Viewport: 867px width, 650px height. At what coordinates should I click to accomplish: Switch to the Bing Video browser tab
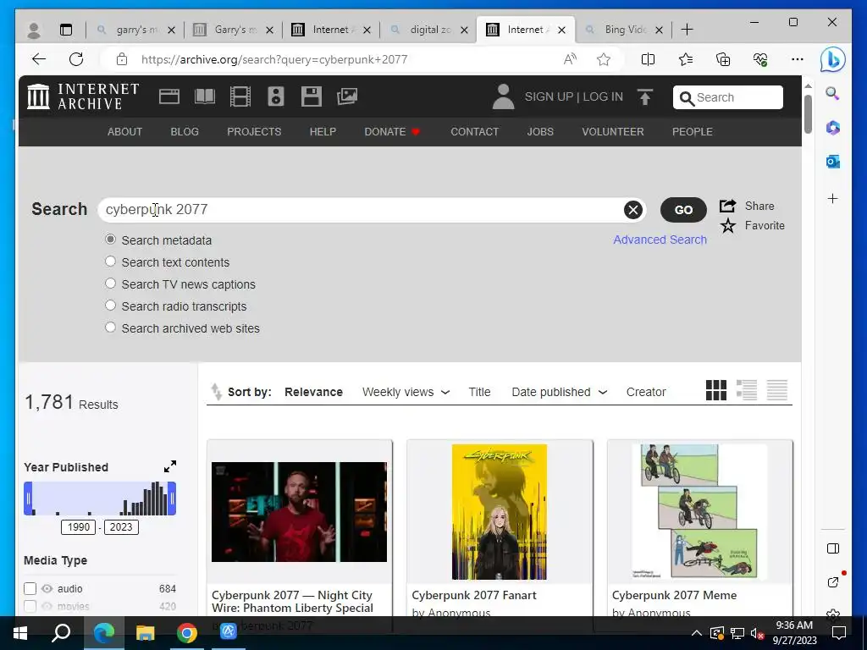(624, 30)
